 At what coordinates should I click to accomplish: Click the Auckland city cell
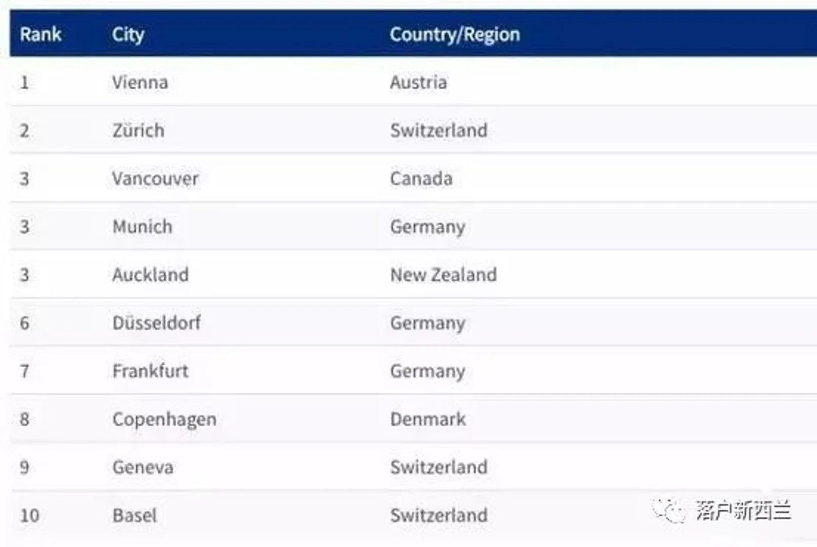pyautogui.click(x=151, y=275)
